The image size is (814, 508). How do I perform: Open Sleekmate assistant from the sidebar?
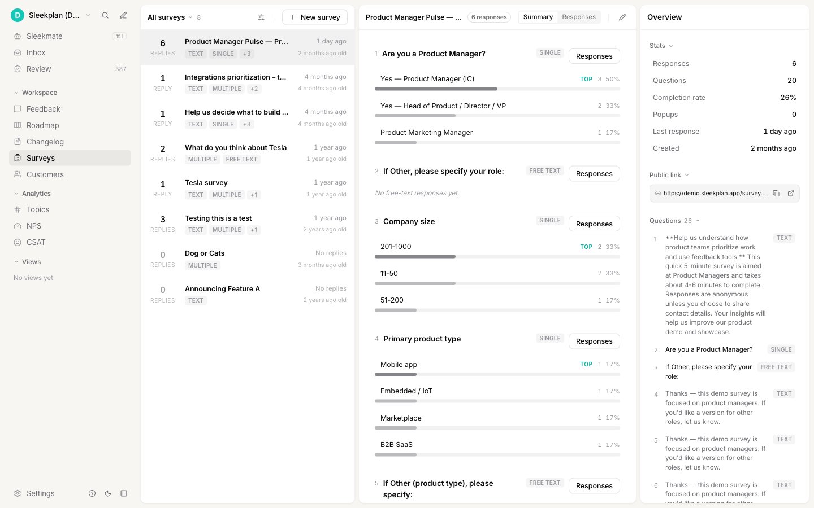coord(70,36)
